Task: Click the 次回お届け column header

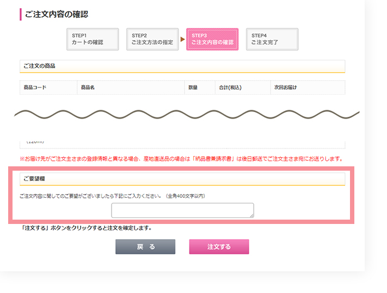Action: 285,88
